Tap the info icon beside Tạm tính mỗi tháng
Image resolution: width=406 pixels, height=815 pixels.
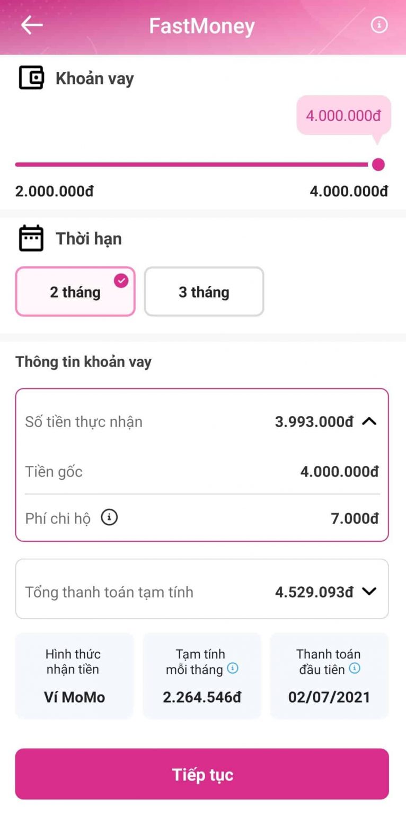coord(232,670)
